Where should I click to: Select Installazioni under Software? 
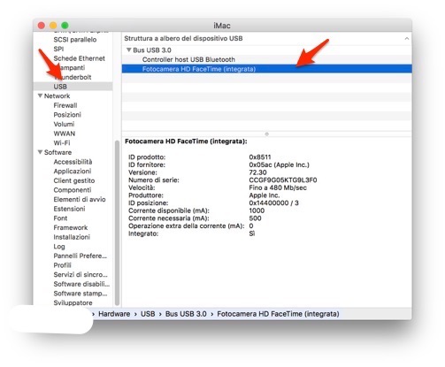pos(72,237)
